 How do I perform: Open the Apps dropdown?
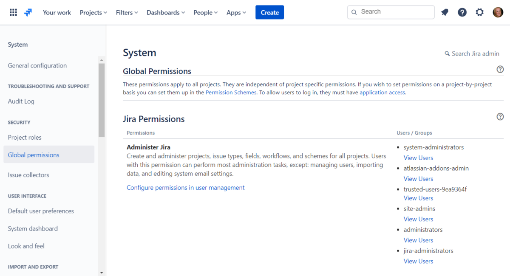236,12
